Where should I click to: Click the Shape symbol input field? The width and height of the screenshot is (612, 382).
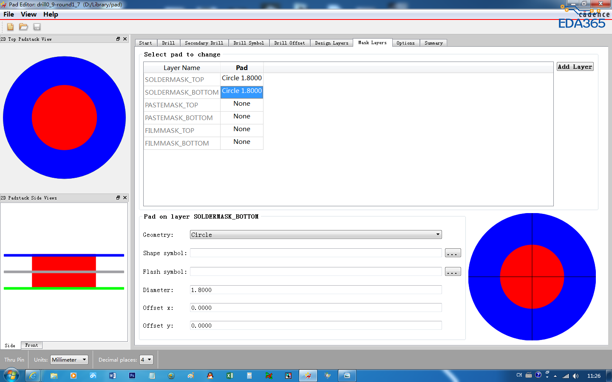tap(316, 253)
